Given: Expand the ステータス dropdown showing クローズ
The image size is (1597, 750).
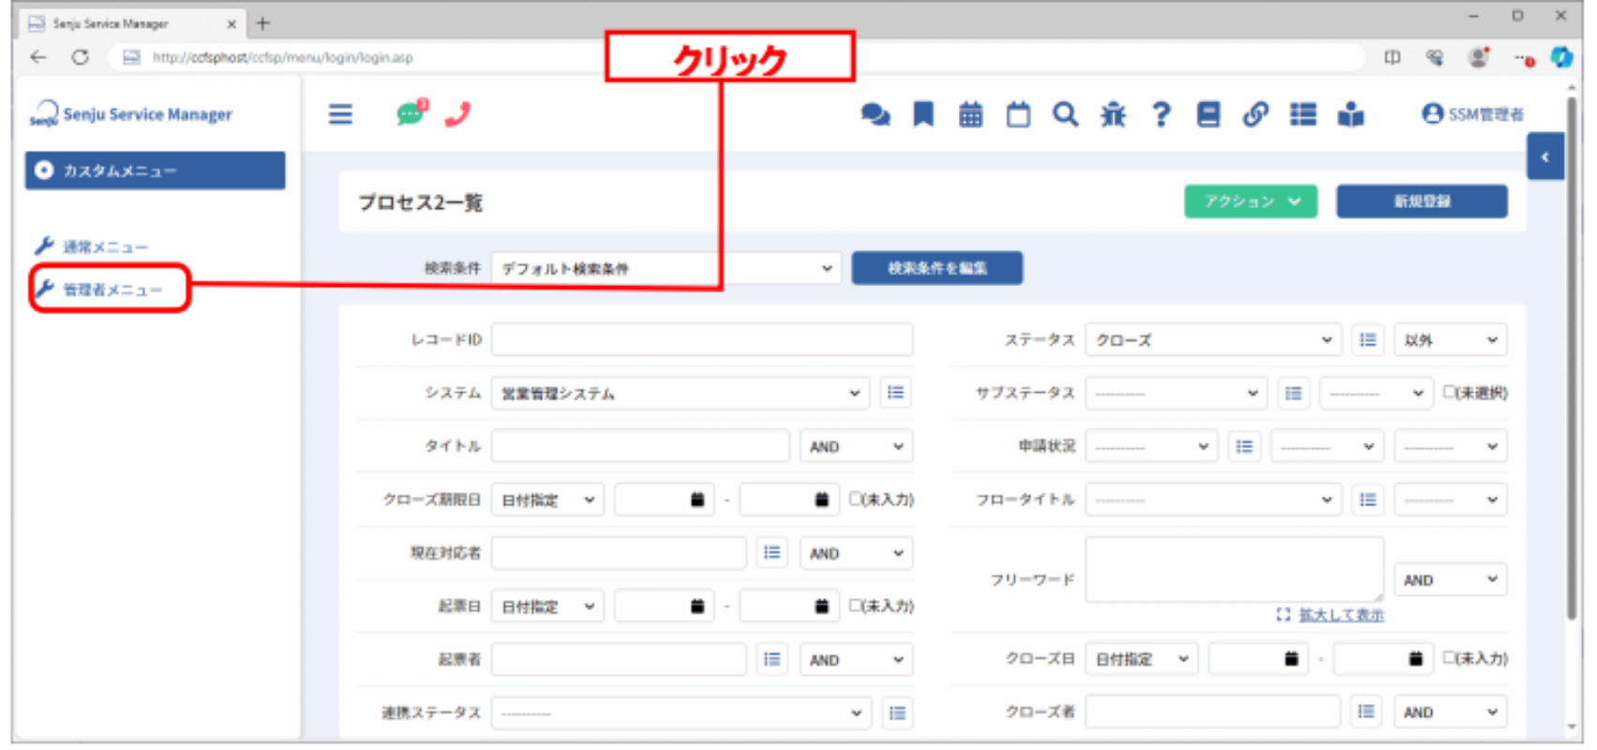Looking at the screenshot, I should point(1214,339).
